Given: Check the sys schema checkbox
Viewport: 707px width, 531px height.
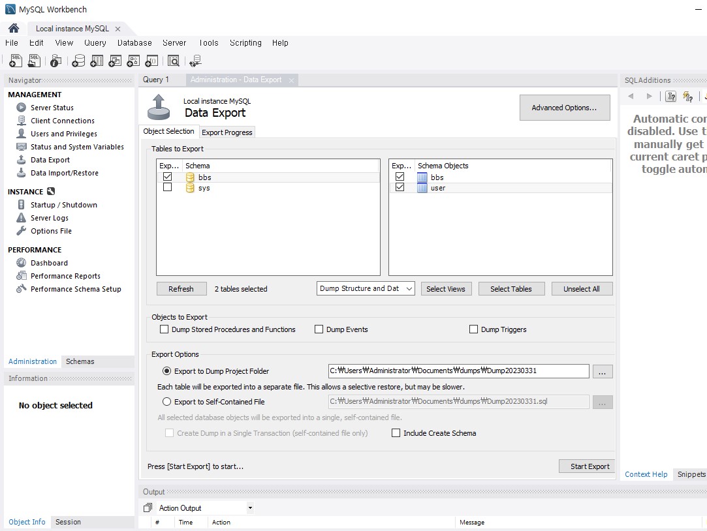Looking at the screenshot, I should (x=167, y=187).
